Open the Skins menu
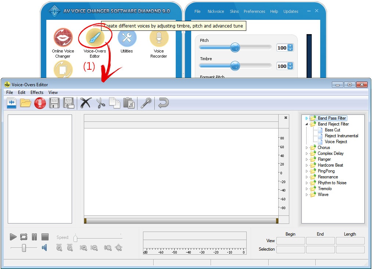This screenshot has width=372, height=269. (234, 11)
